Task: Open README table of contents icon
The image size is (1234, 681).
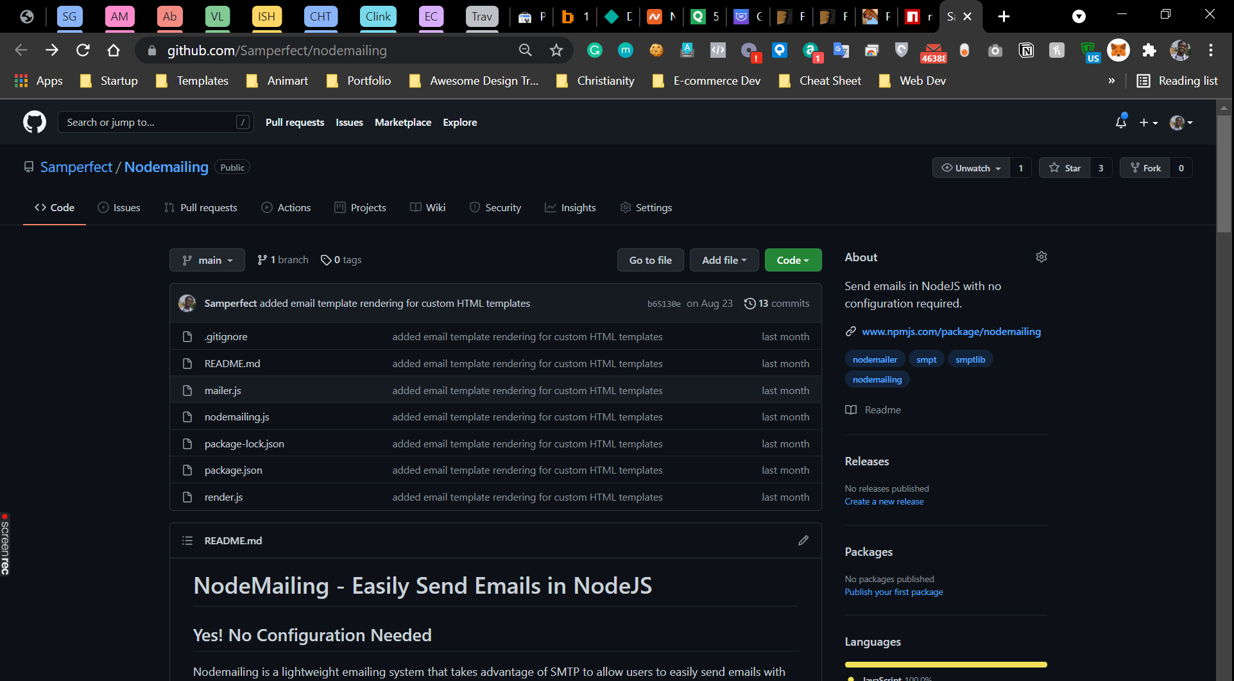Action: 187,540
